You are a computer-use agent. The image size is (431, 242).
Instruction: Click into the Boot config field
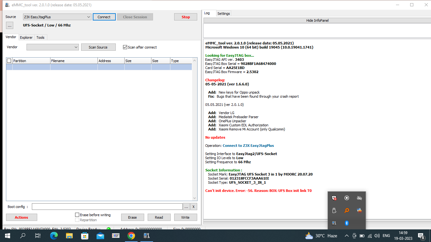click(107, 207)
